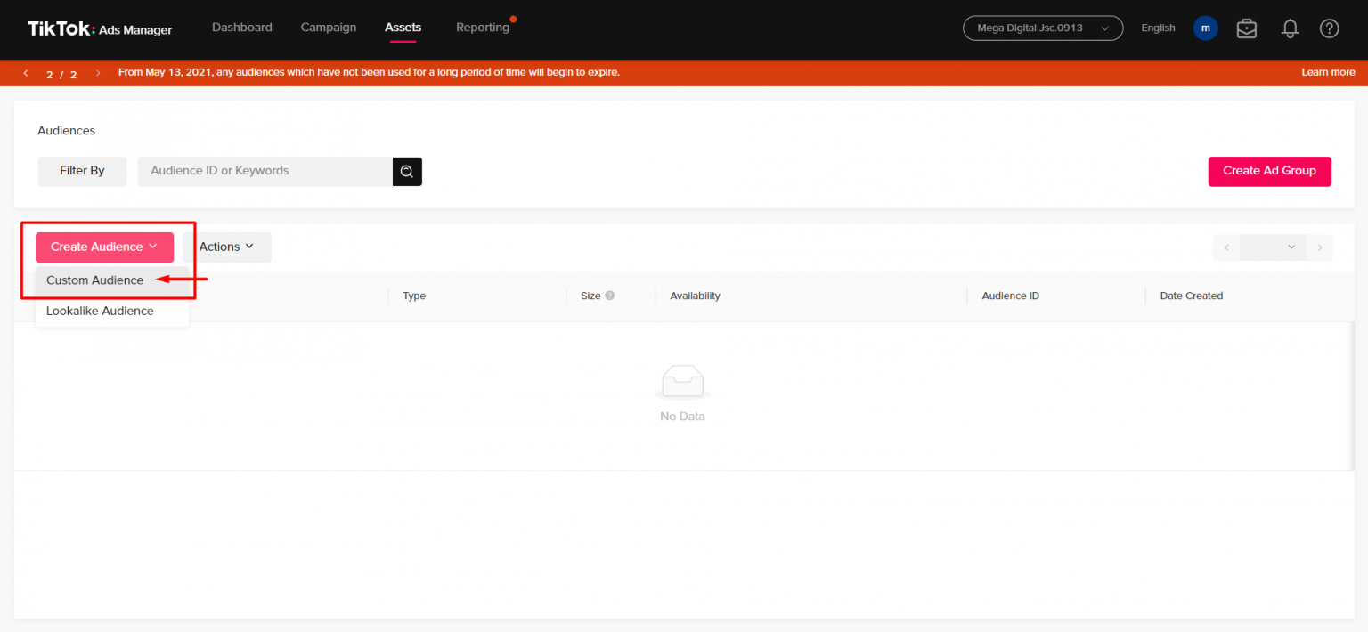The height and width of the screenshot is (632, 1368).
Task: Switch to the Campaign tab
Action: pyautogui.click(x=329, y=28)
